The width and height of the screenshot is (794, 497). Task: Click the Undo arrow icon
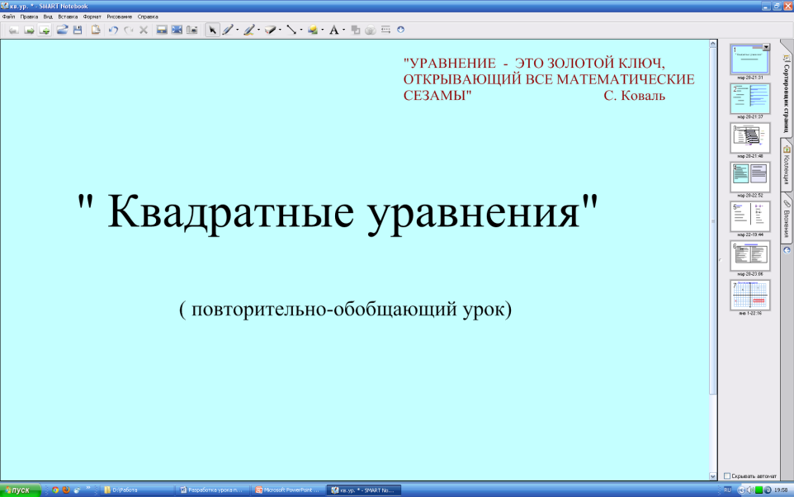click(113, 30)
